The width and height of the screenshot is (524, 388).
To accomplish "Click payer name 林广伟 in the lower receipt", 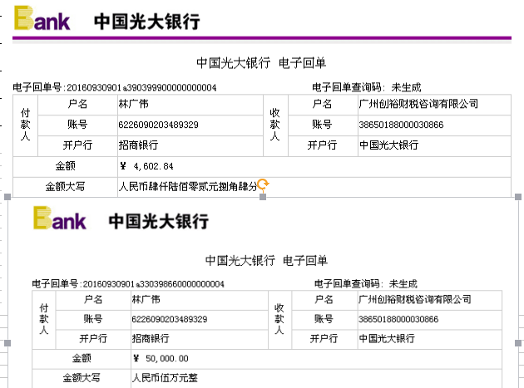I will pyautogui.click(x=146, y=299).
